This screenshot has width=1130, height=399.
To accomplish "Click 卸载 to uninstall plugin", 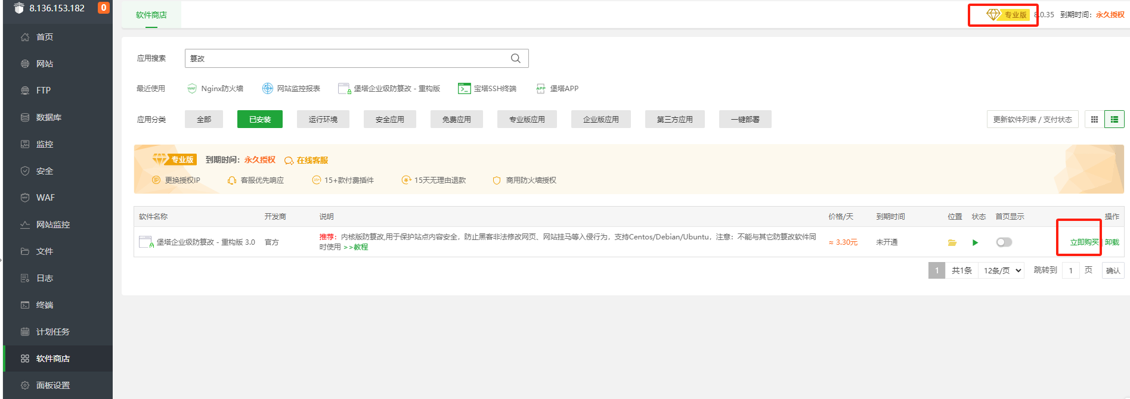I will [1112, 242].
